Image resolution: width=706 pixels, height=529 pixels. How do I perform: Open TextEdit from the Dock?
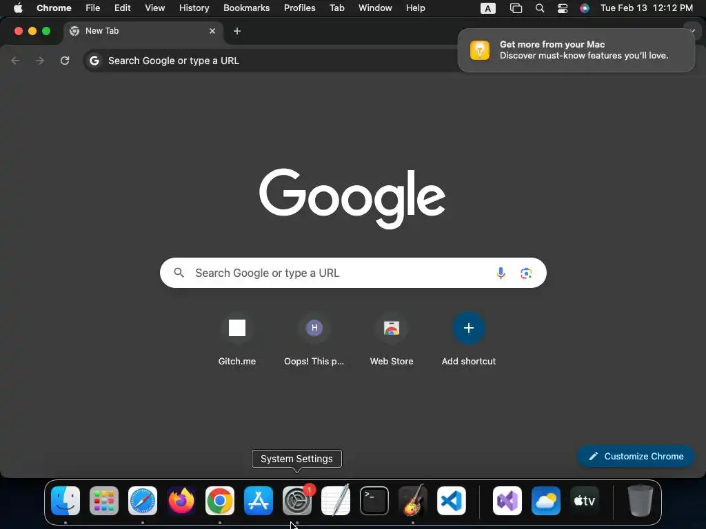point(336,501)
